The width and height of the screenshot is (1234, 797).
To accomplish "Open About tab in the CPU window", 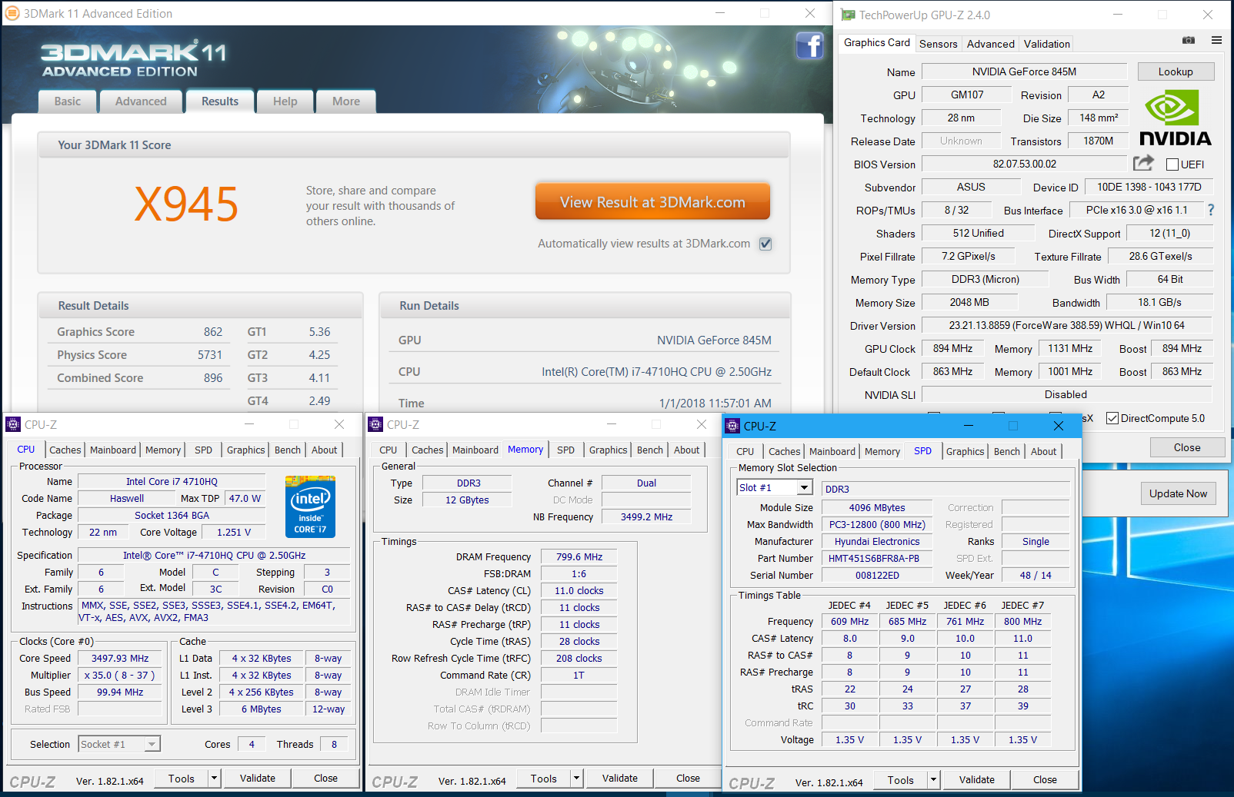I will click(x=324, y=450).
